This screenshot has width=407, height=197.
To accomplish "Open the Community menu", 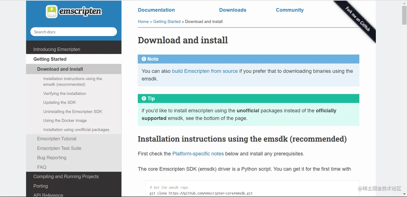I will [290, 10].
